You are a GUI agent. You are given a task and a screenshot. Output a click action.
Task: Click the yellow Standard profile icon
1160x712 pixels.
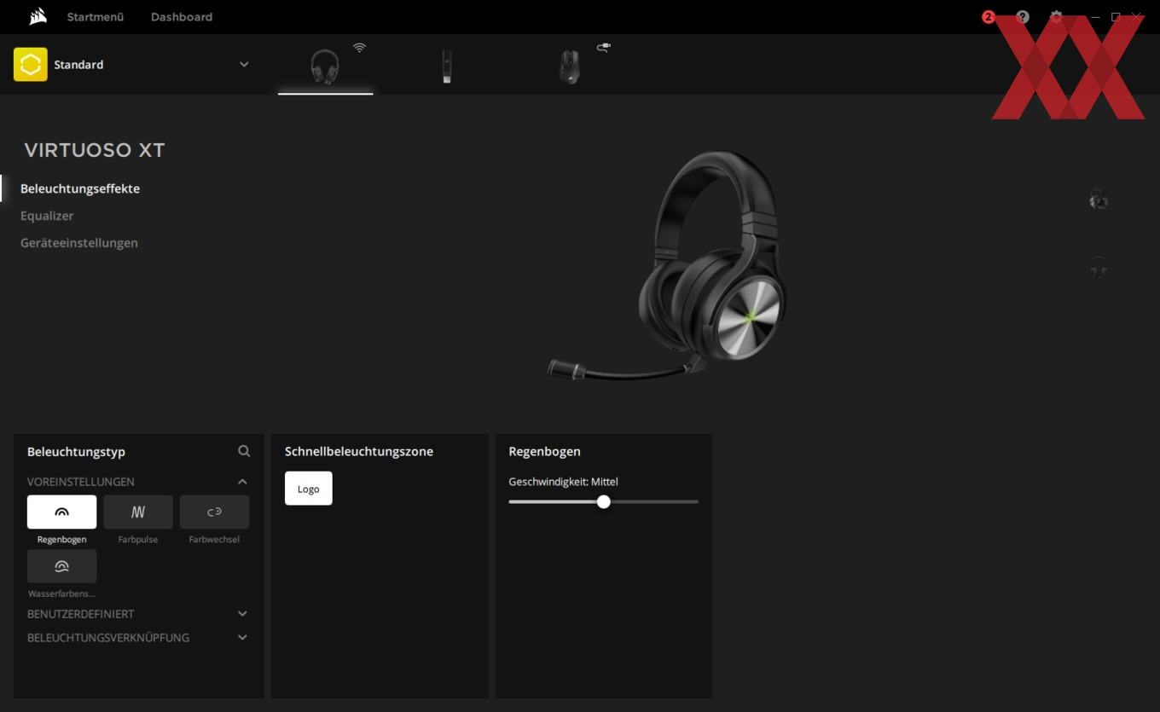coord(31,65)
